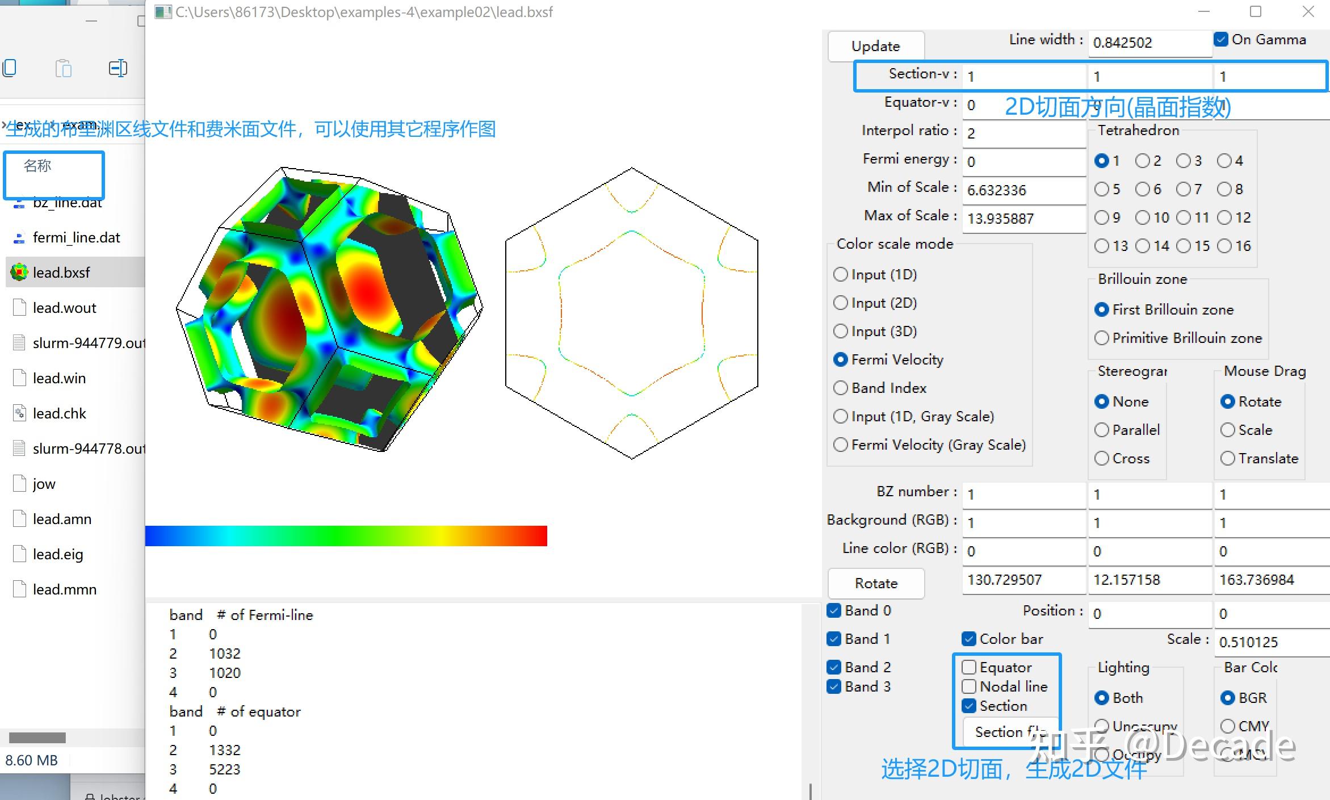Click the 名称 column header to sort

click(37, 166)
